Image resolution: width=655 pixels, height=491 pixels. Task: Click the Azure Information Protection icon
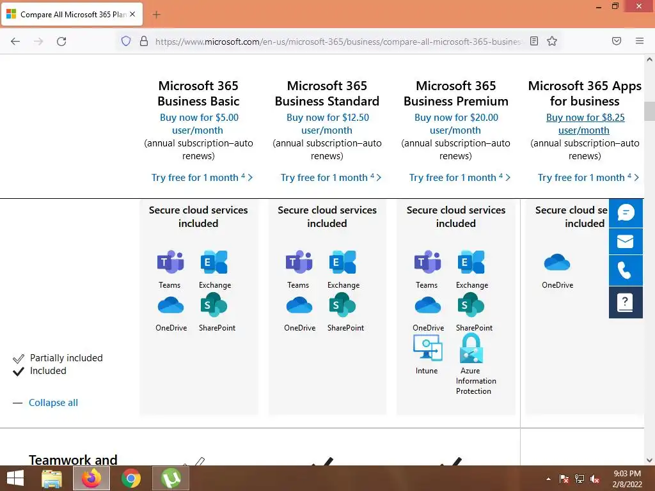pos(471,348)
